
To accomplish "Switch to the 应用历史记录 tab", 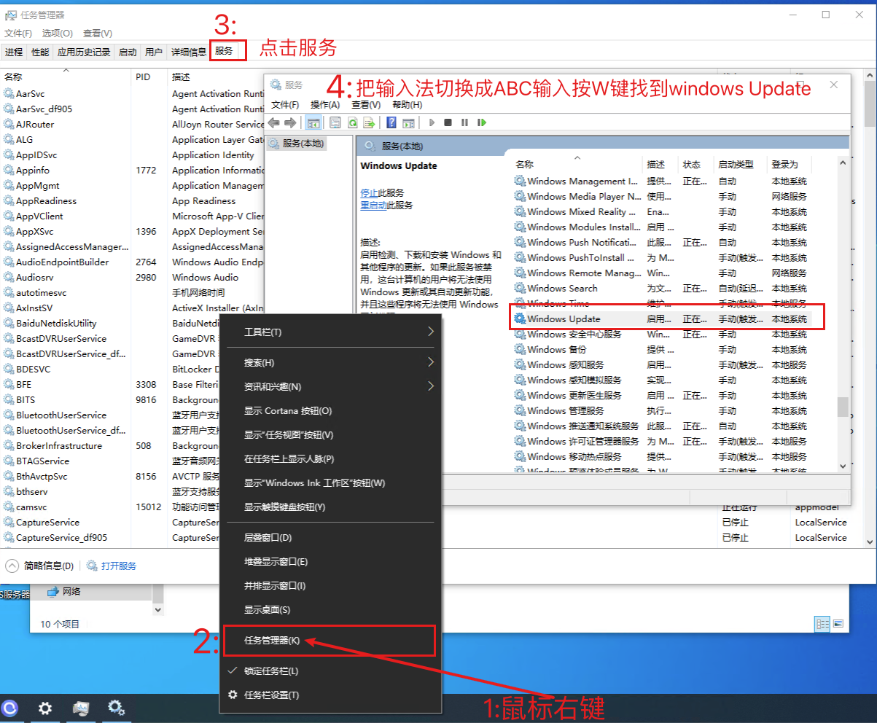I will tap(84, 52).
